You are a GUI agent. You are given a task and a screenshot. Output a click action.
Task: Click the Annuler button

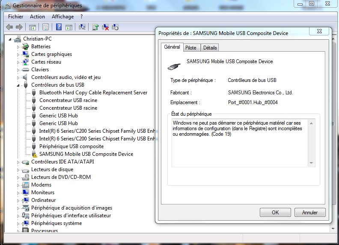pyautogui.click(x=309, y=212)
